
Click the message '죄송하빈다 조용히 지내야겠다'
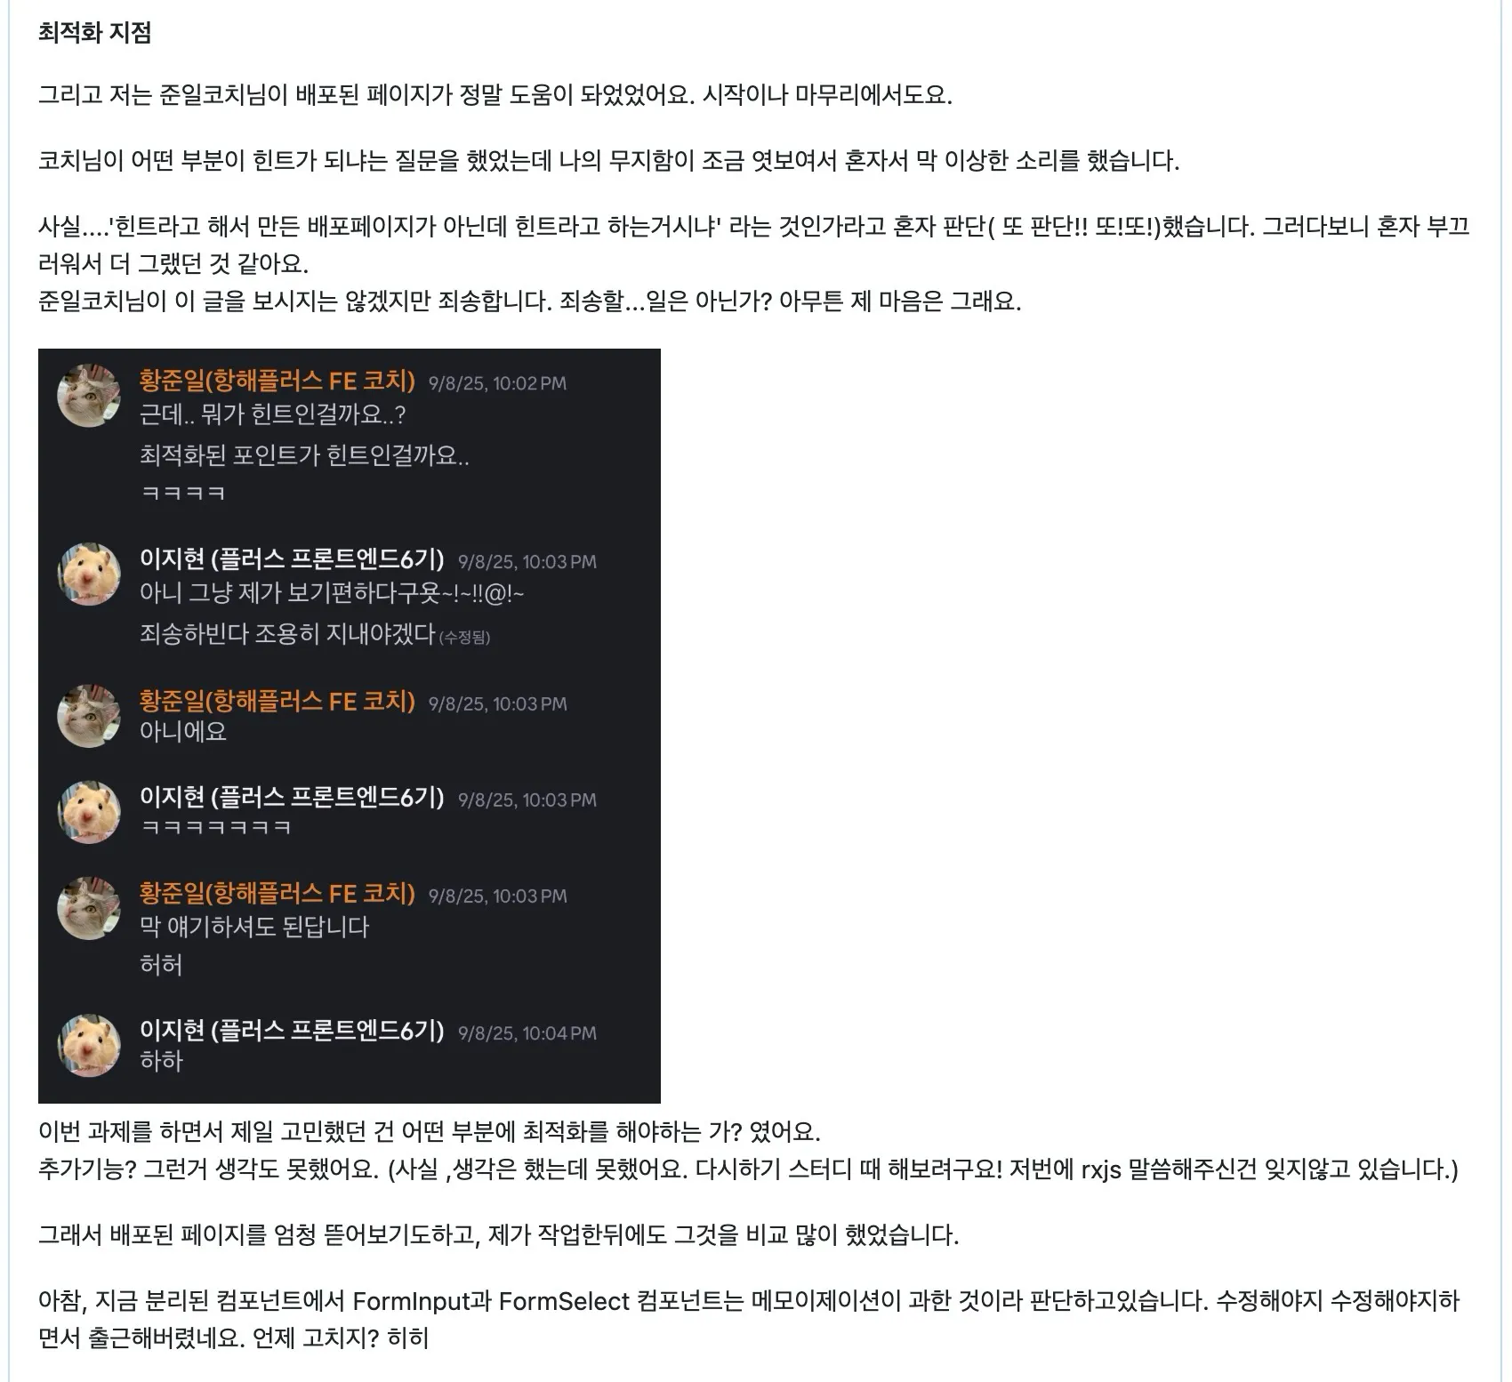(x=287, y=634)
